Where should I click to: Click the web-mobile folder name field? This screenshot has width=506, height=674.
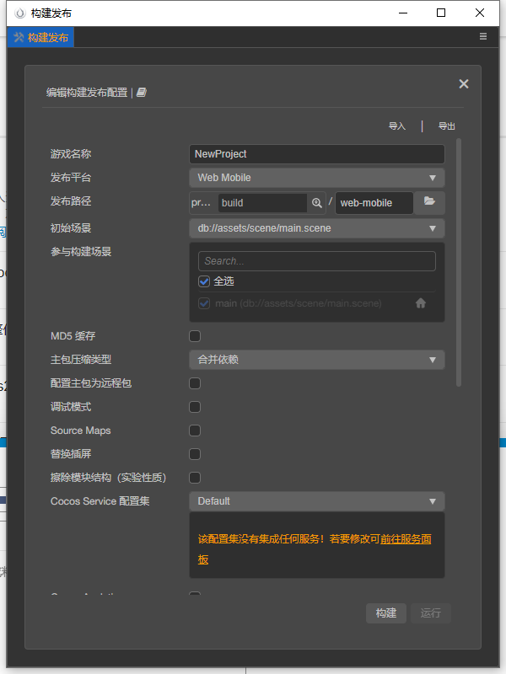[x=374, y=203]
